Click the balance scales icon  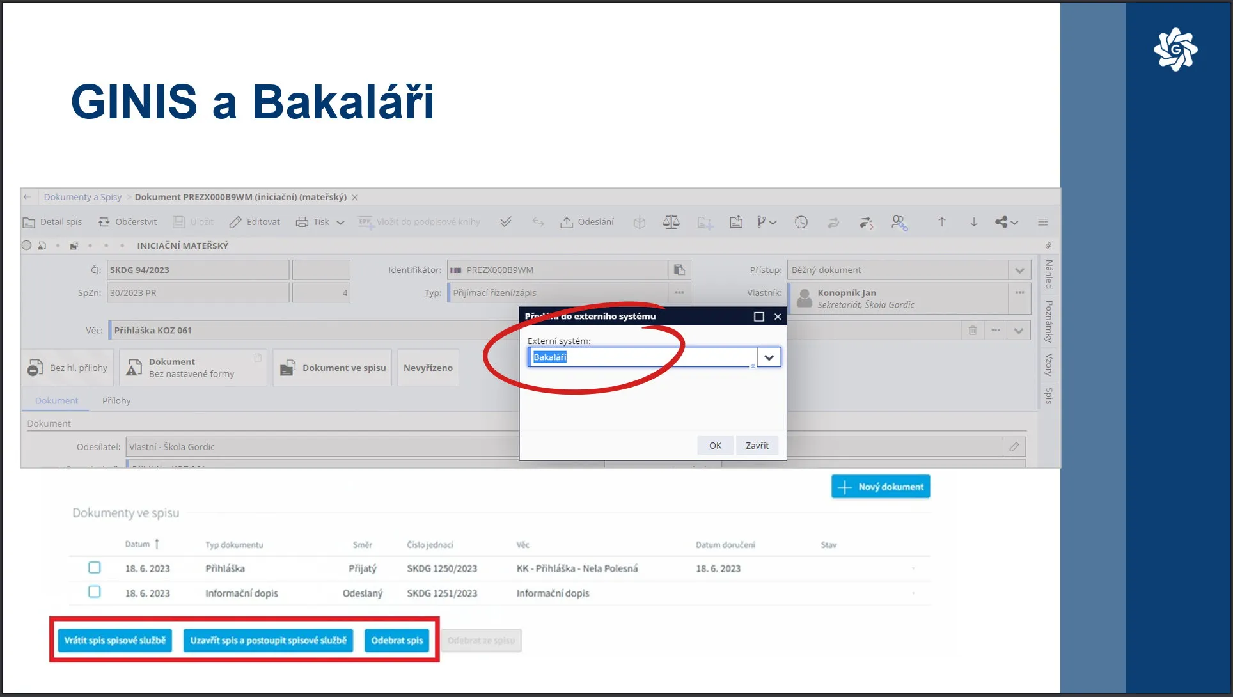coord(671,222)
